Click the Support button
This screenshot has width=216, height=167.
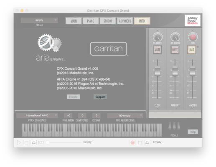(100, 97)
